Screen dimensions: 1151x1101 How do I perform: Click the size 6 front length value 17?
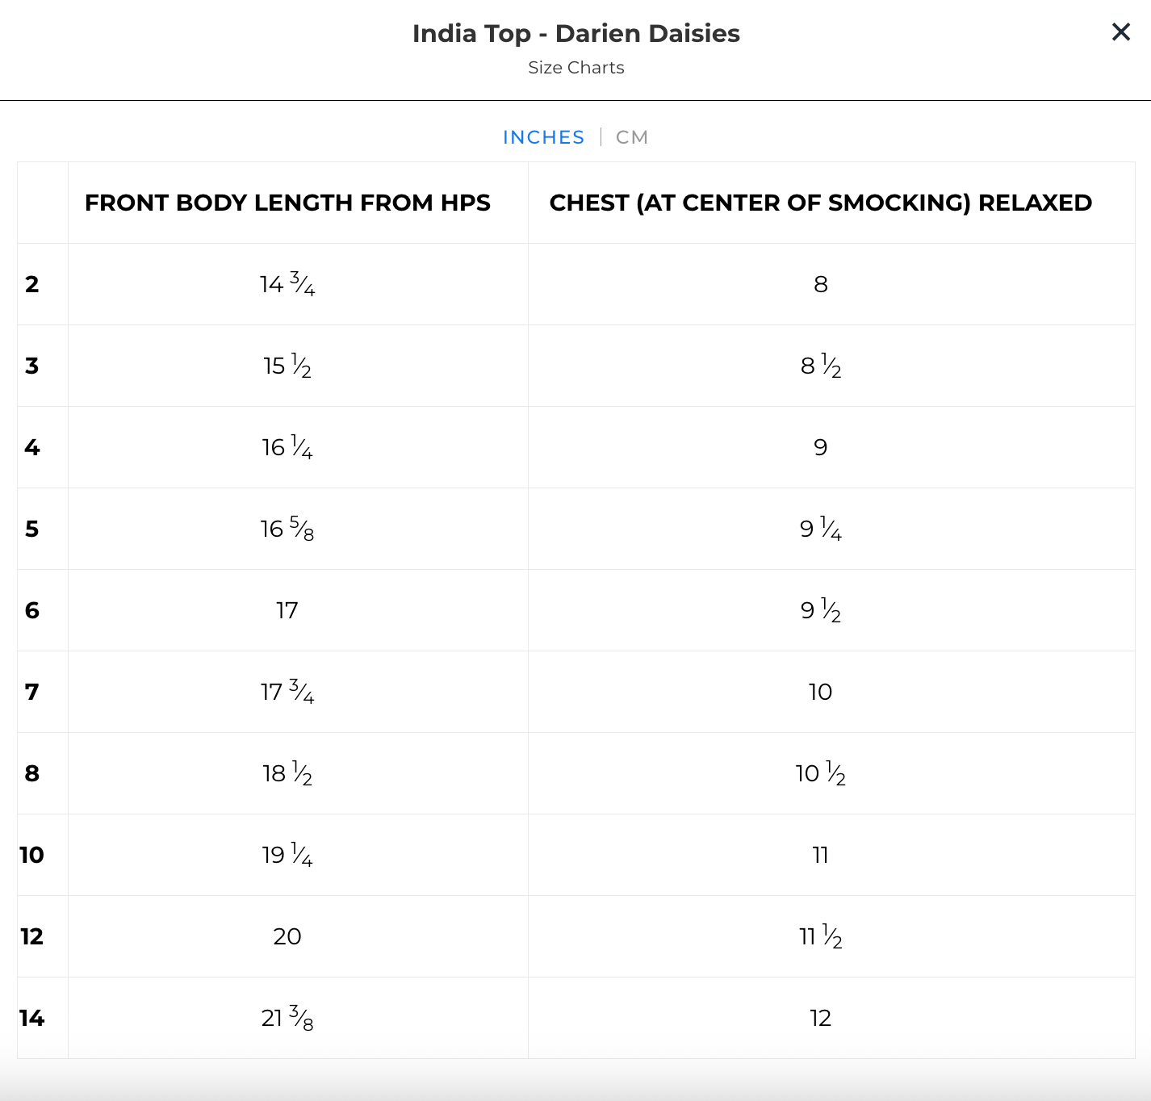pos(287,610)
